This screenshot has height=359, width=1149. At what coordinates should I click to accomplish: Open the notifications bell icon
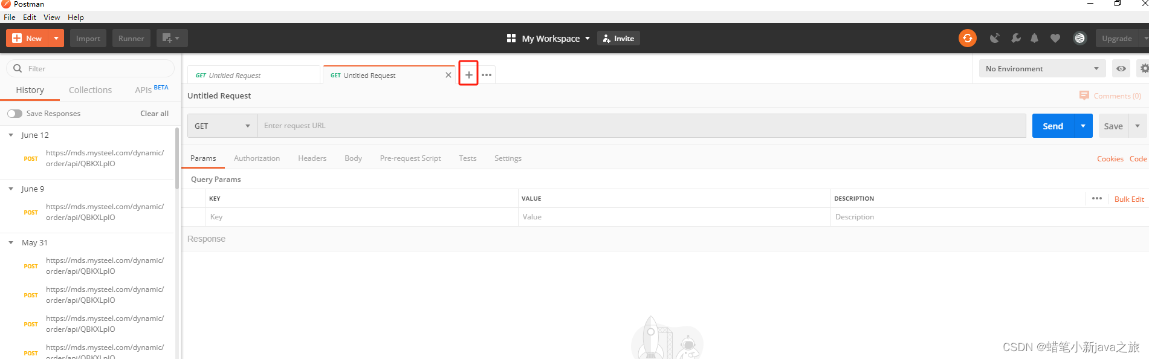pyautogui.click(x=1035, y=38)
